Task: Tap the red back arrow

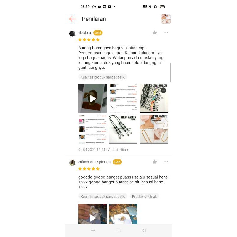Action: [x=72, y=19]
